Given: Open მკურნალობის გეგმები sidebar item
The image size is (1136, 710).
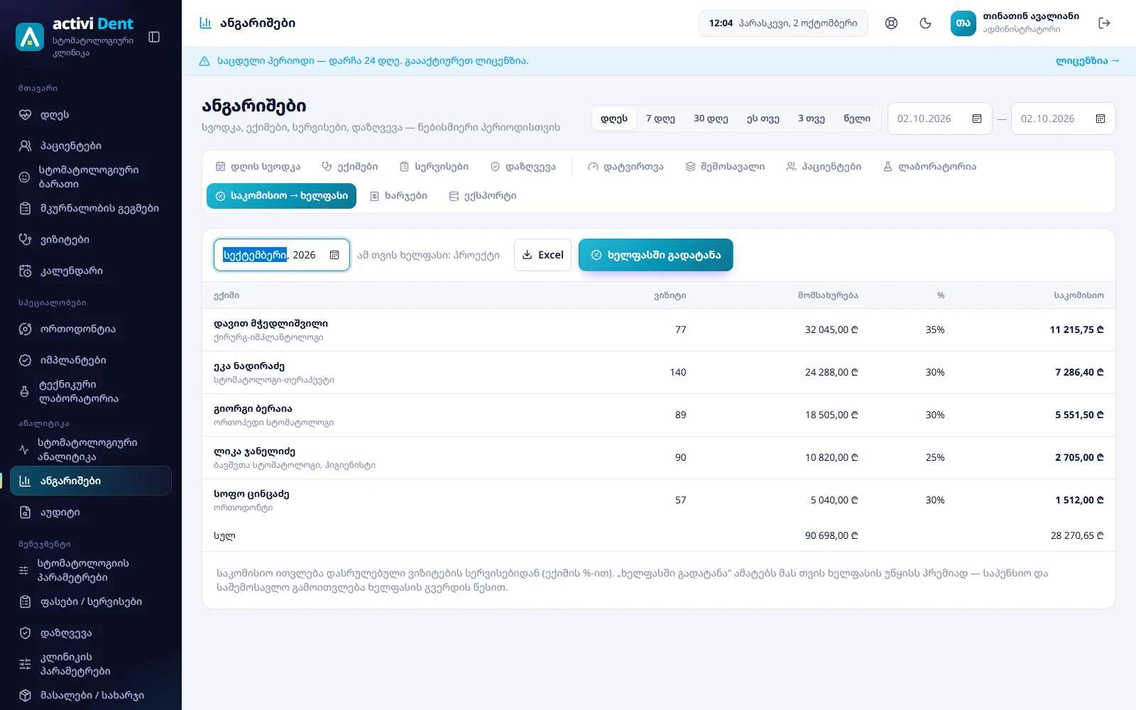Looking at the screenshot, I should pyautogui.click(x=91, y=208).
